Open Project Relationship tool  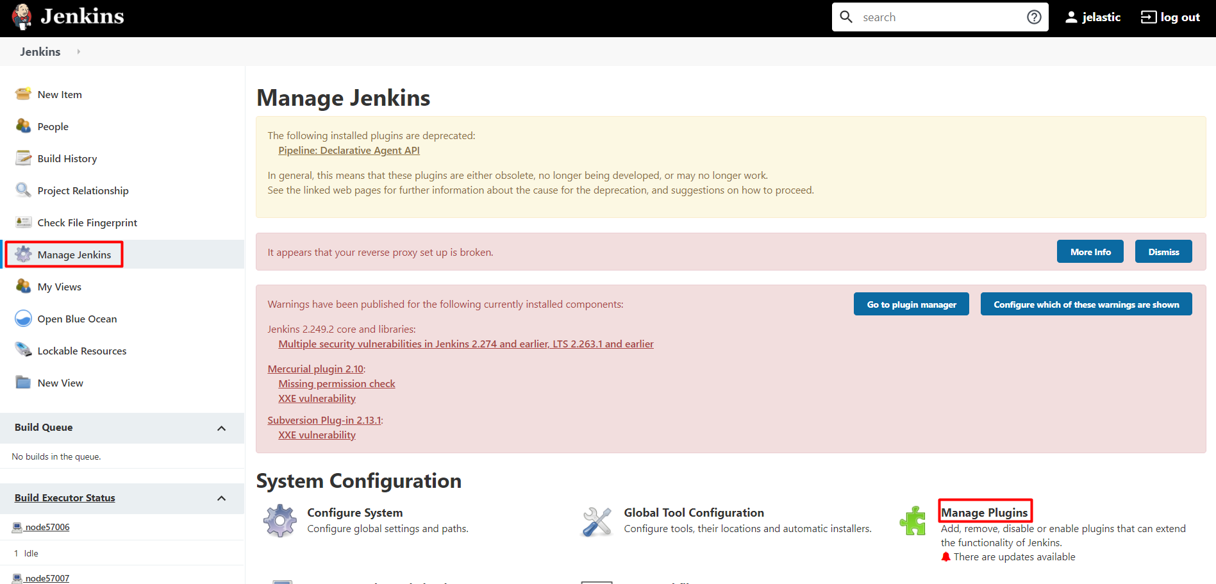[82, 190]
